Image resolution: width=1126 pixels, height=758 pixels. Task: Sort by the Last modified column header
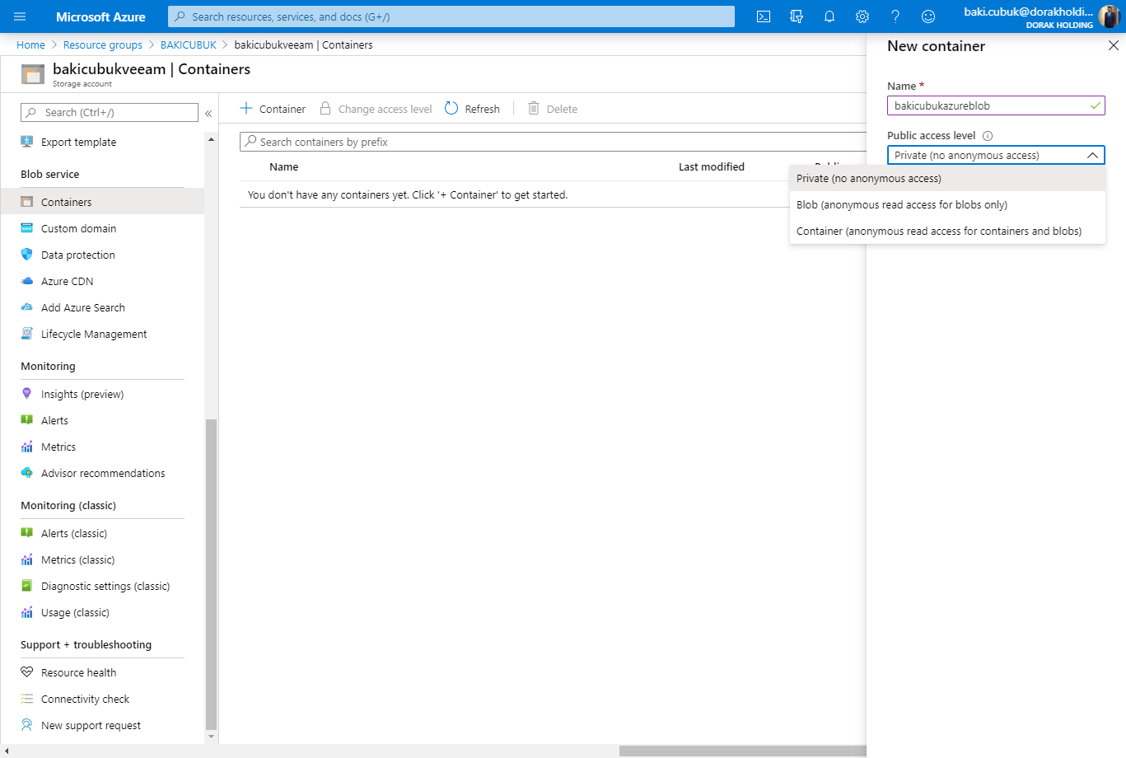tap(712, 166)
